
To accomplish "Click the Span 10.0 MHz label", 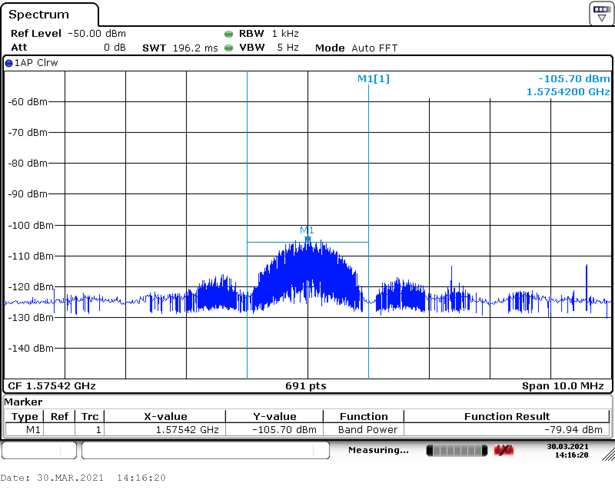I will pos(562,386).
